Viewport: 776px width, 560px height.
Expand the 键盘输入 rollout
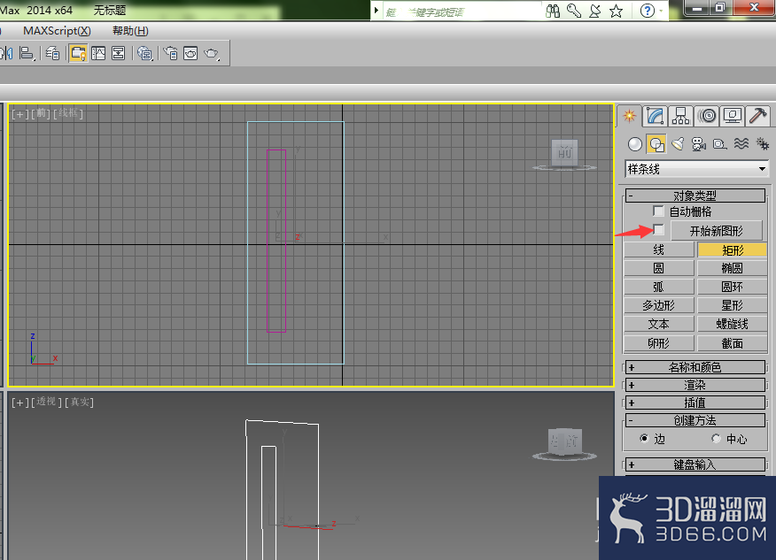click(x=695, y=464)
